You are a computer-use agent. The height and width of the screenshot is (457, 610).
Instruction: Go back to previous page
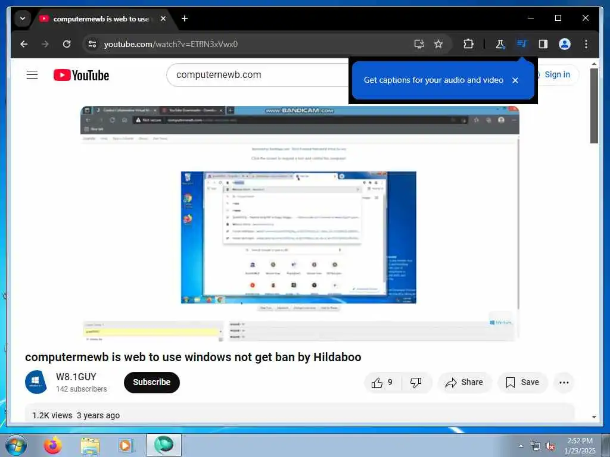click(x=24, y=44)
